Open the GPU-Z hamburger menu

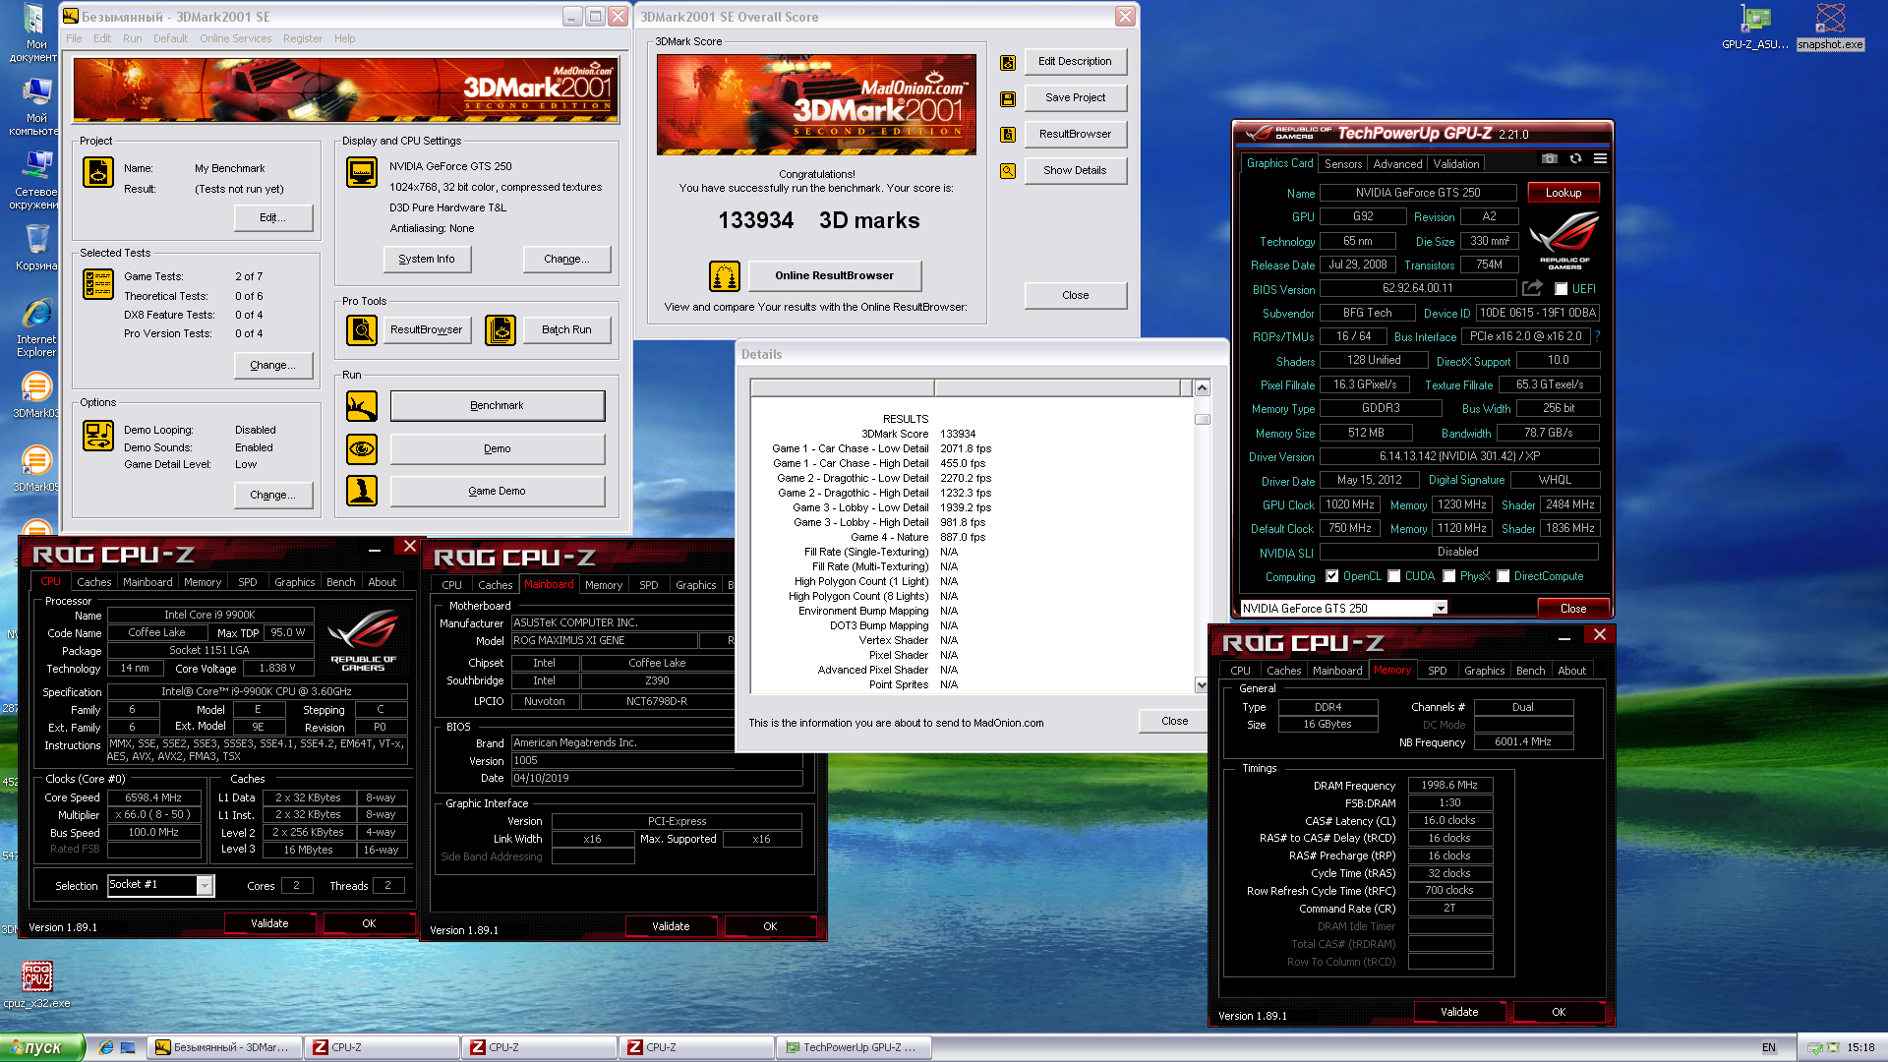(1600, 158)
